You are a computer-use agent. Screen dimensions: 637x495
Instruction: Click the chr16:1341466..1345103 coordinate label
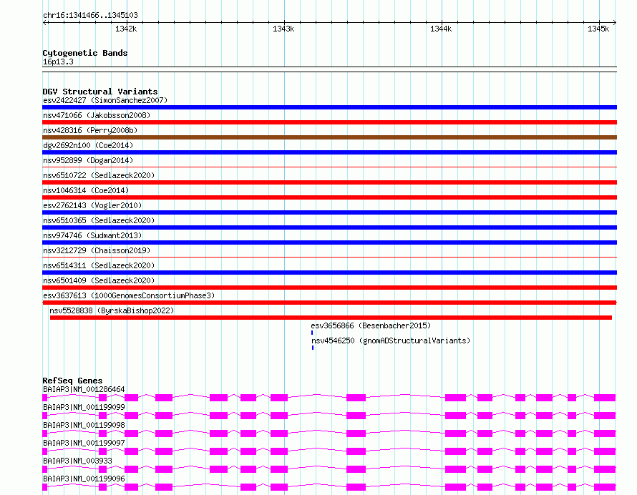(90, 16)
